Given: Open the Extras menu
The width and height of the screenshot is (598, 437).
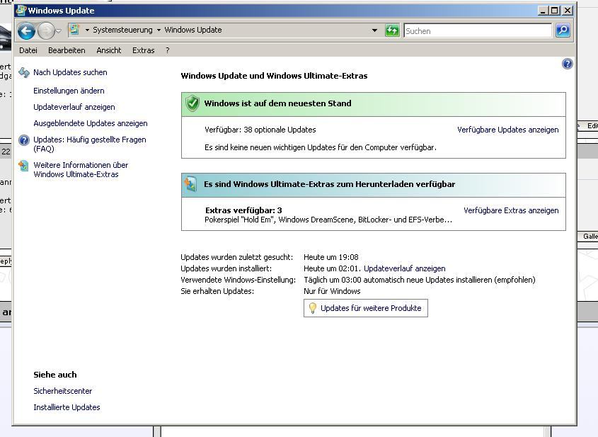Looking at the screenshot, I should (x=144, y=50).
